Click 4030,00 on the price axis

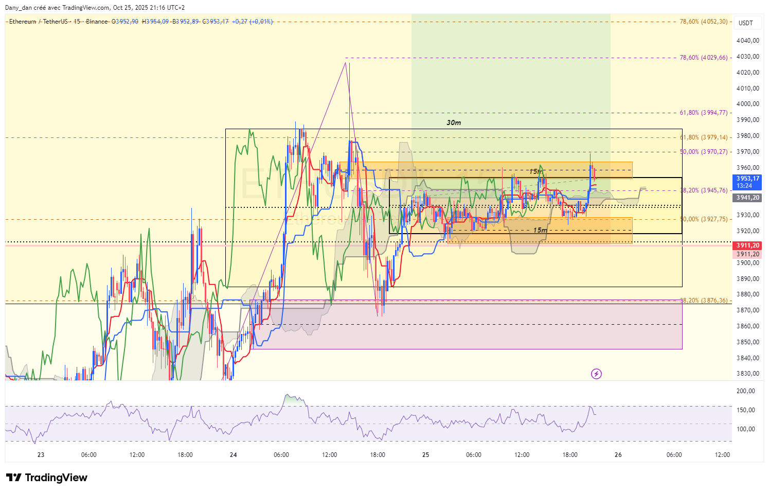click(x=748, y=57)
